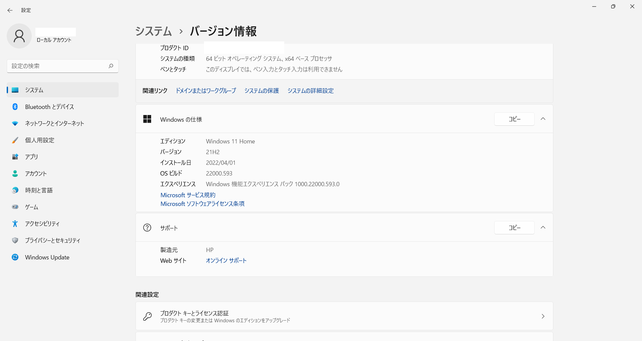Click the アプリ icon in sidebar
The image size is (642, 341).
[15, 157]
